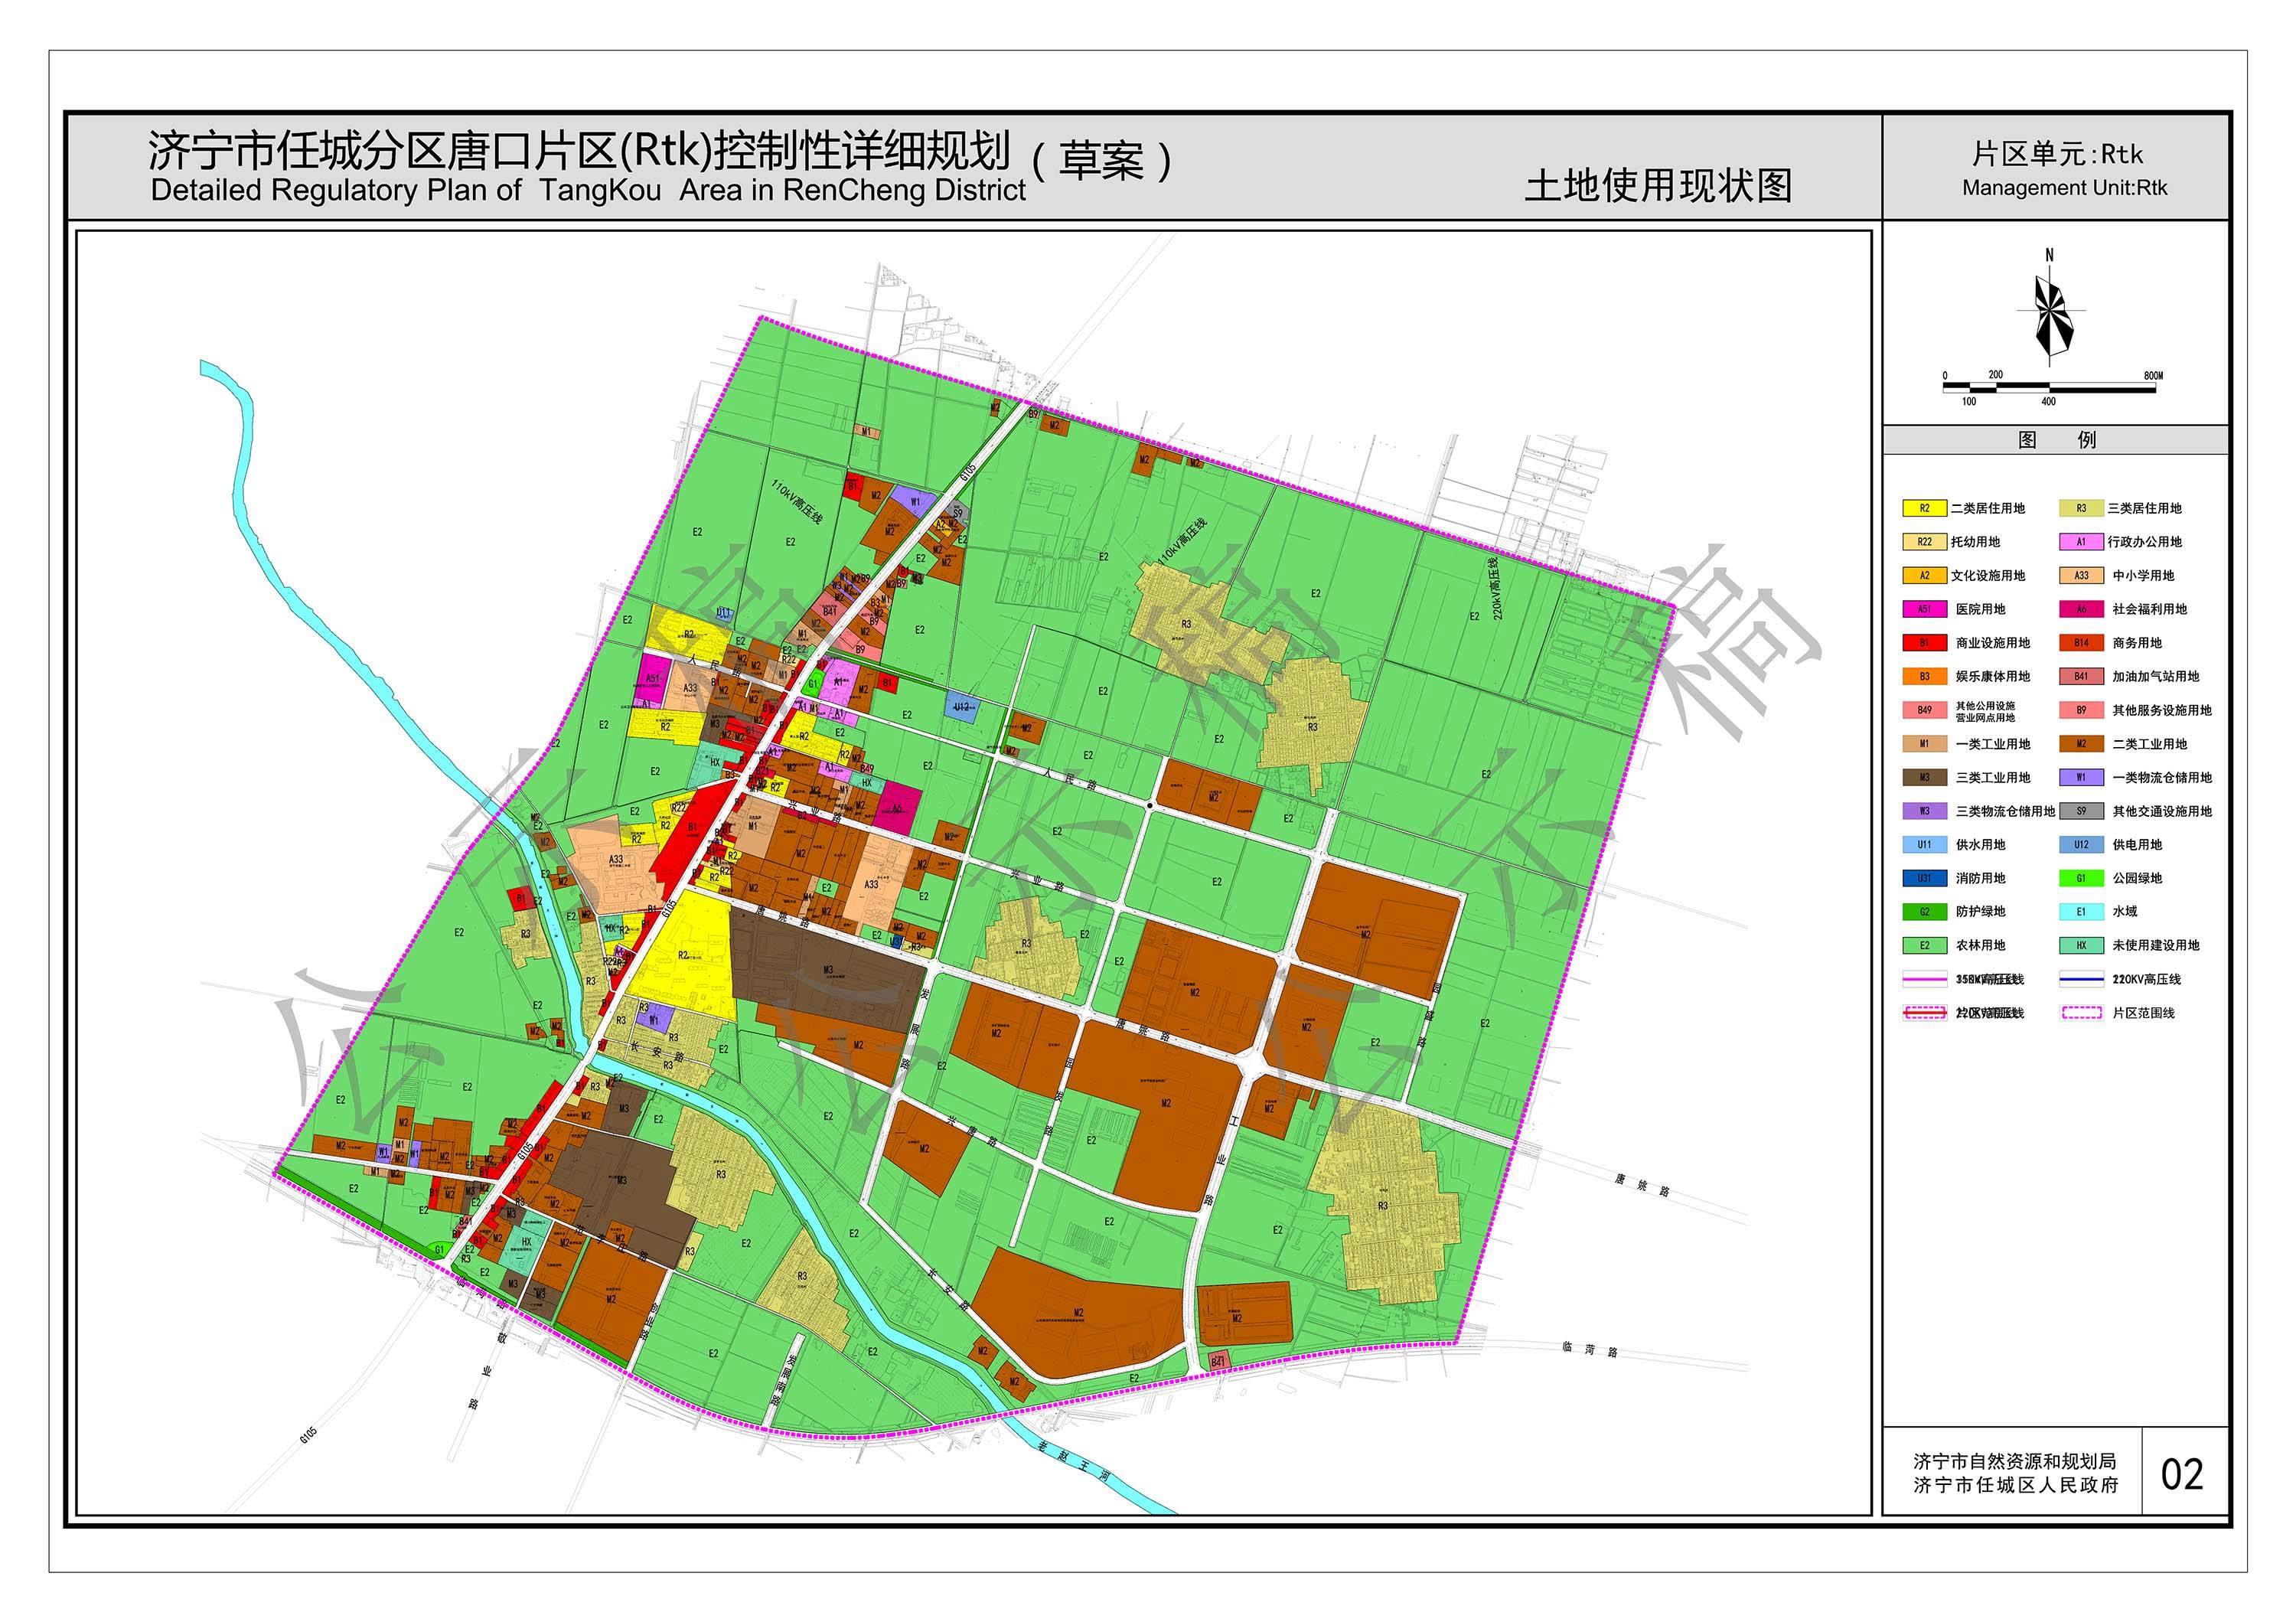The height and width of the screenshot is (1622, 2296).
Task: Click the cyan E1 legend swatch
Action: pyautogui.click(x=2081, y=911)
